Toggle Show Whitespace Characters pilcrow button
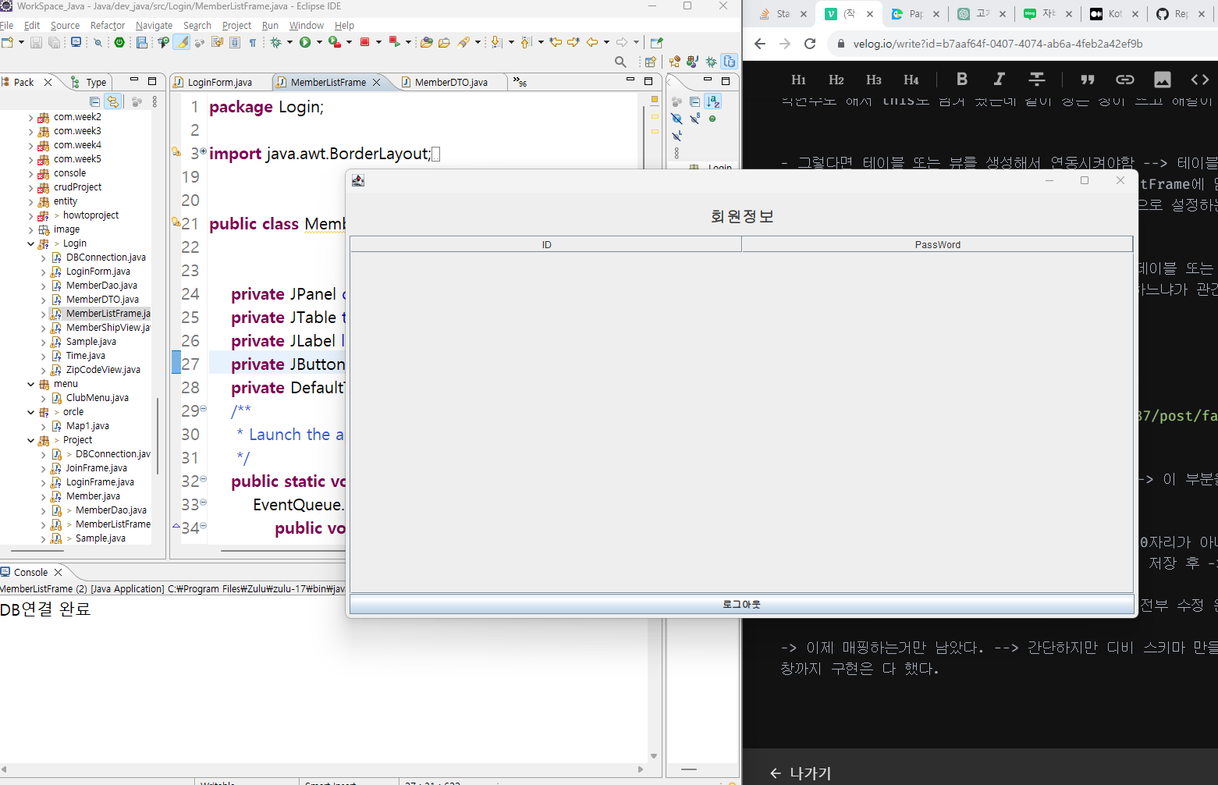The width and height of the screenshot is (1218, 785). coord(253,42)
